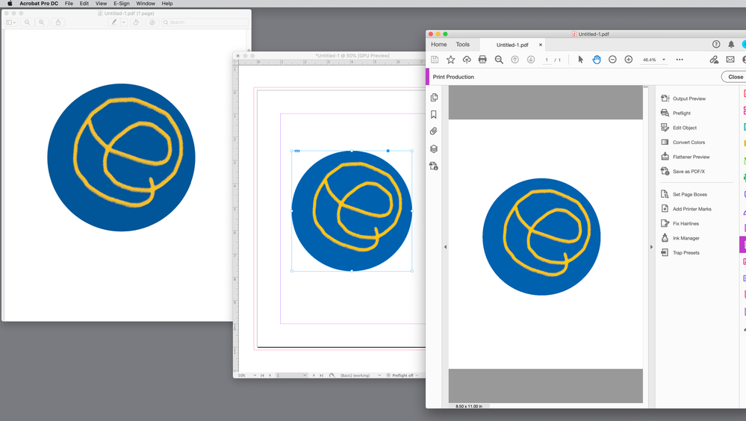Open the E-Sign menu
The height and width of the screenshot is (421, 746).
coord(121,3)
